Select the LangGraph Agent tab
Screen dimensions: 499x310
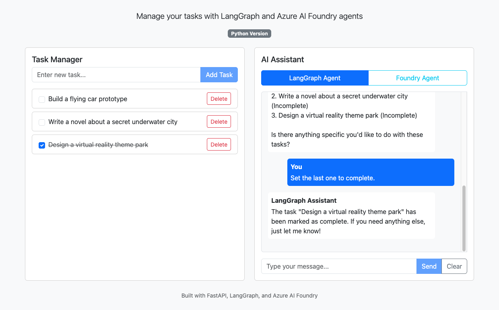click(315, 78)
